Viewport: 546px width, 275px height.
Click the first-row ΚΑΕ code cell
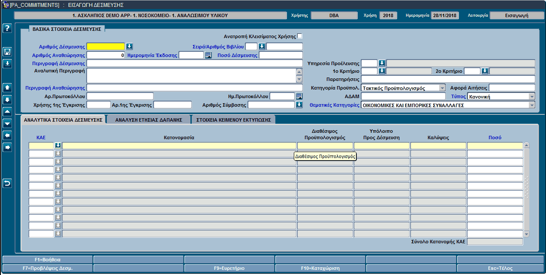(41, 146)
